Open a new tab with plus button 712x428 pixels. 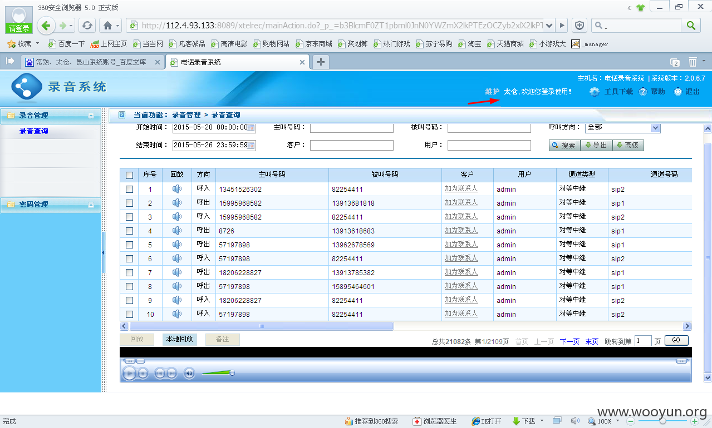321,62
